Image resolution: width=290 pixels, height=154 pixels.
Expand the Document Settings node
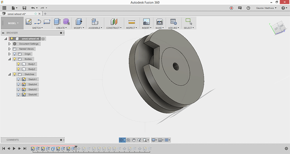pos(9,44)
